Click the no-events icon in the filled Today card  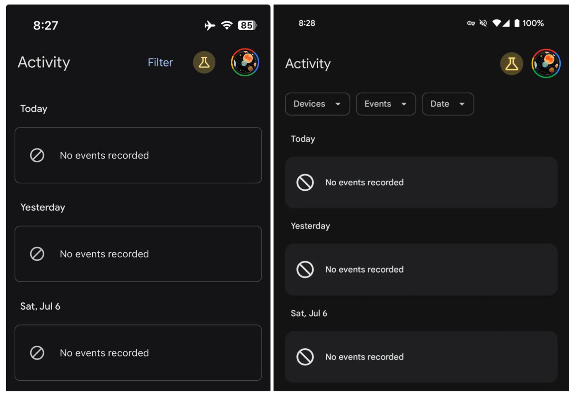(x=305, y=182)
